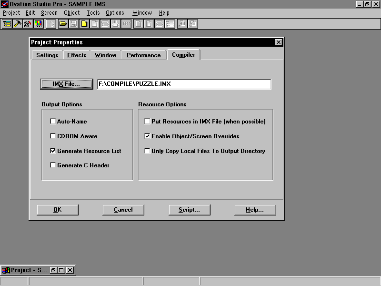Open the project list view from toolbar
The height and width of the screenshot is (286, 381).
7,24
